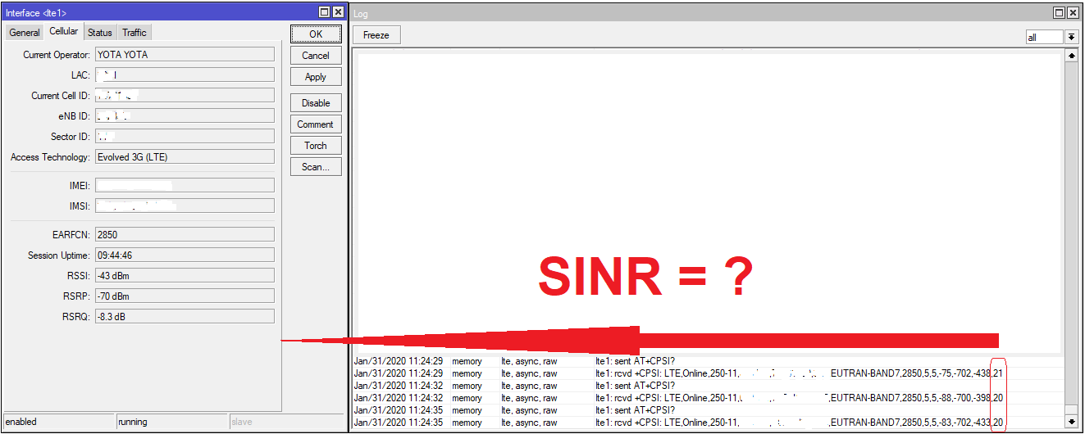The height and width of the screenshot is (434, 1085).
Task: Click the Access Technology field
Action: [185, 156]
